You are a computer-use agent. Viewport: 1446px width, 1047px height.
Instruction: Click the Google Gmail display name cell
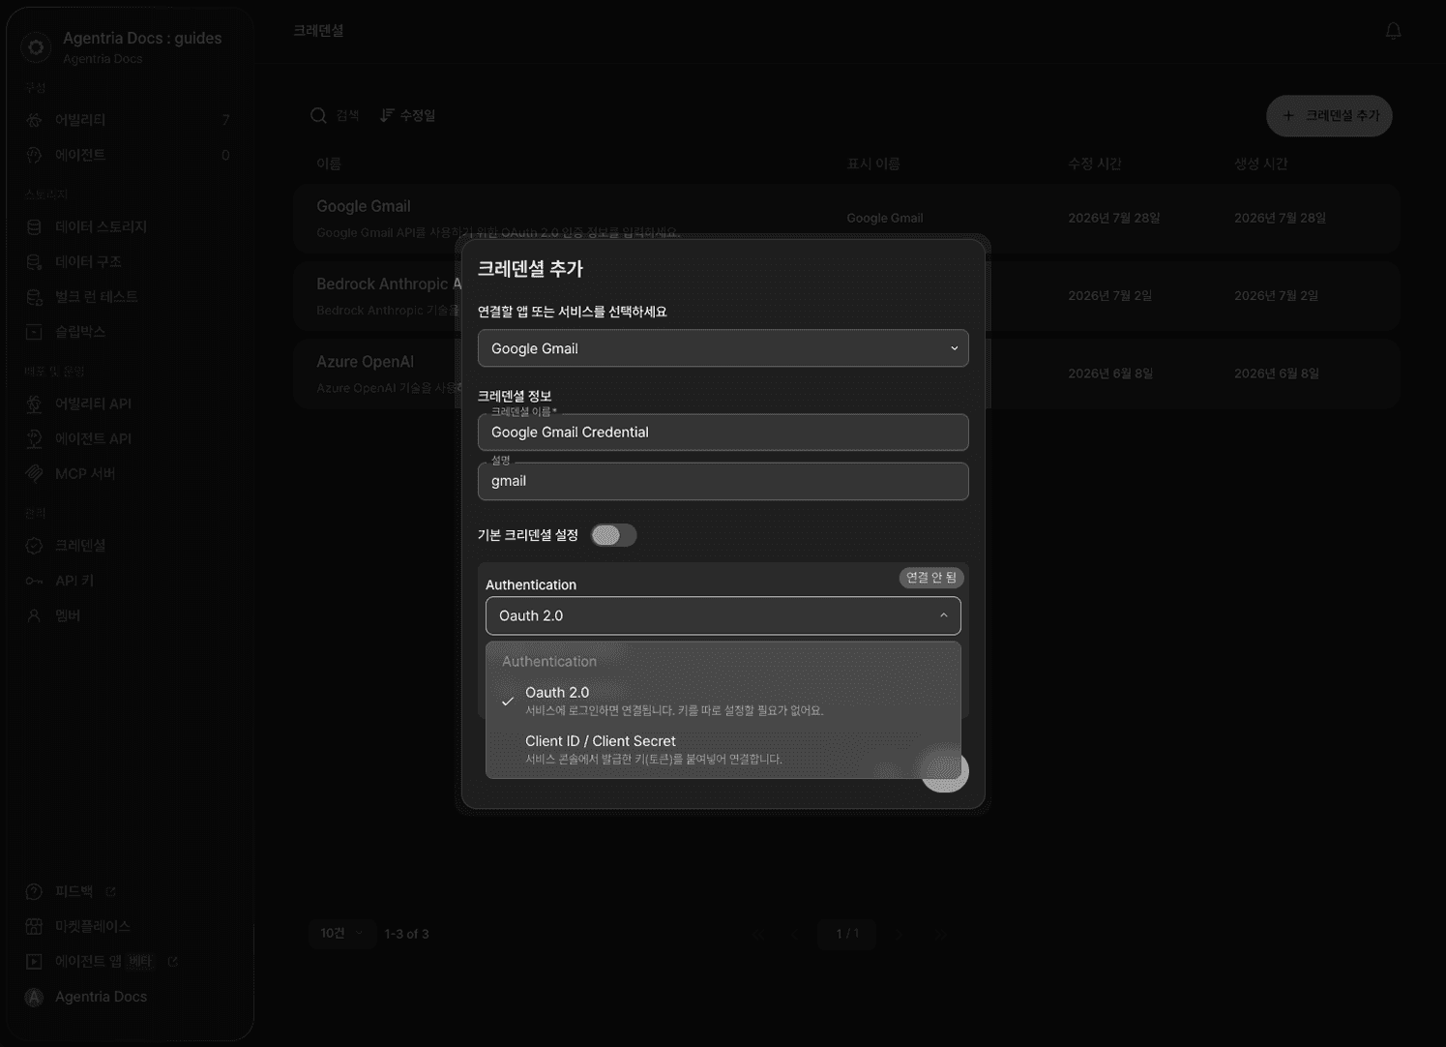tap(884, 218)
